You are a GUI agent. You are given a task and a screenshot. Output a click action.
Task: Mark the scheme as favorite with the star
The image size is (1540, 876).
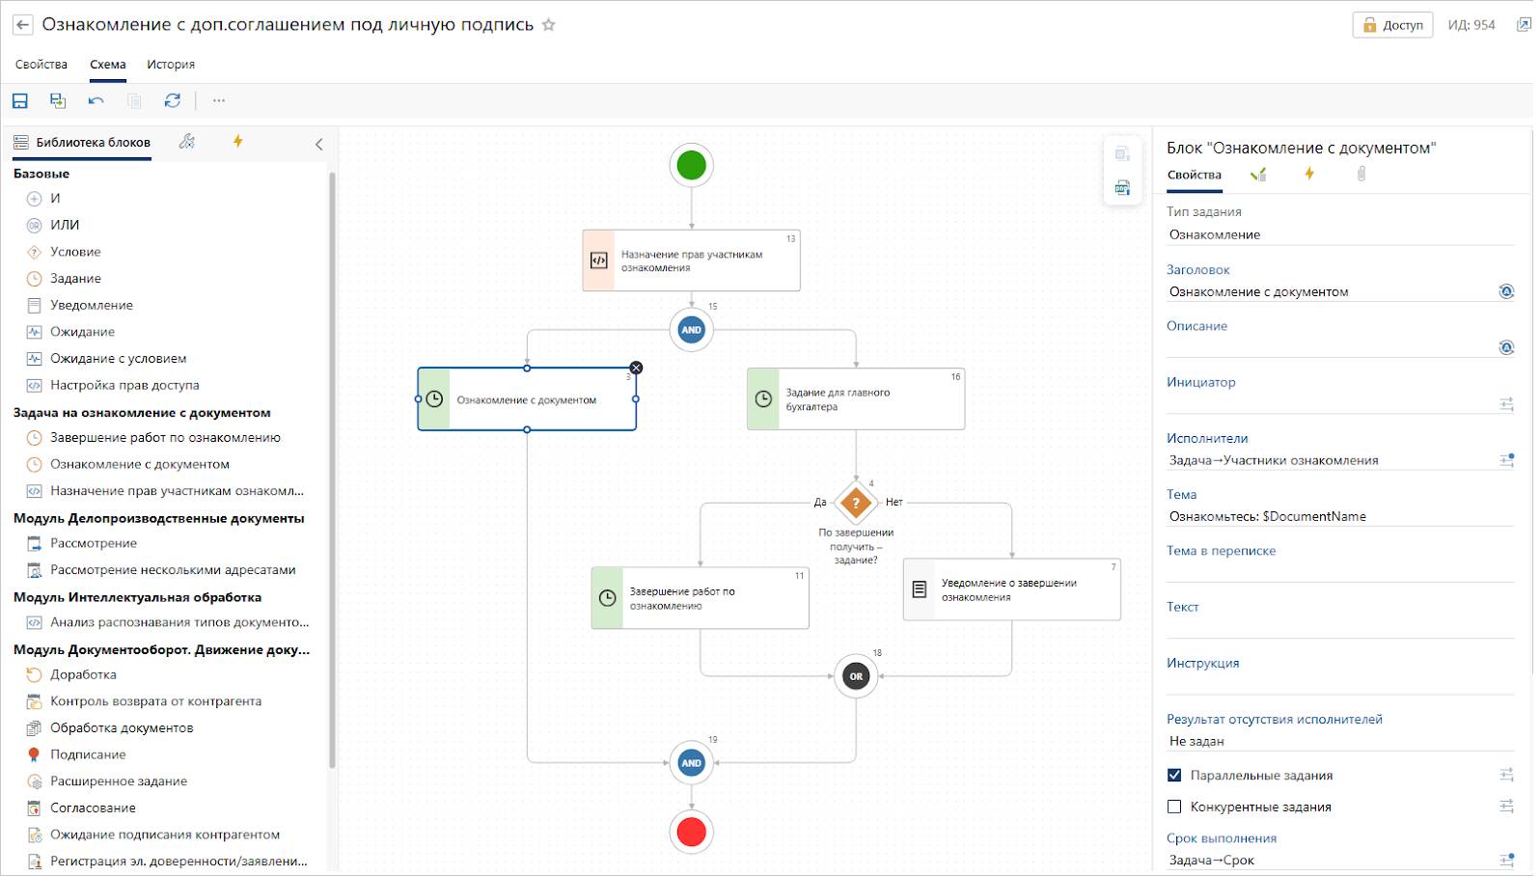[549, 25]
